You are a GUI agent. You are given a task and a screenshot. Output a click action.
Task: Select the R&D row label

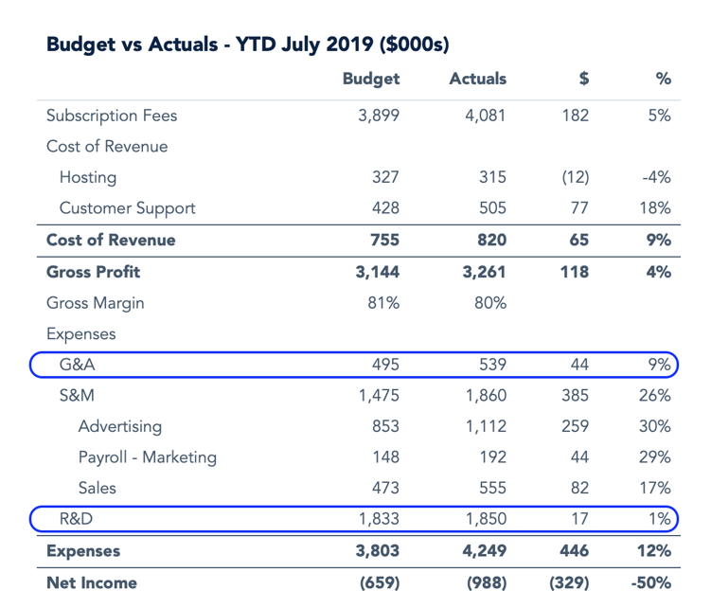(76, 519)
